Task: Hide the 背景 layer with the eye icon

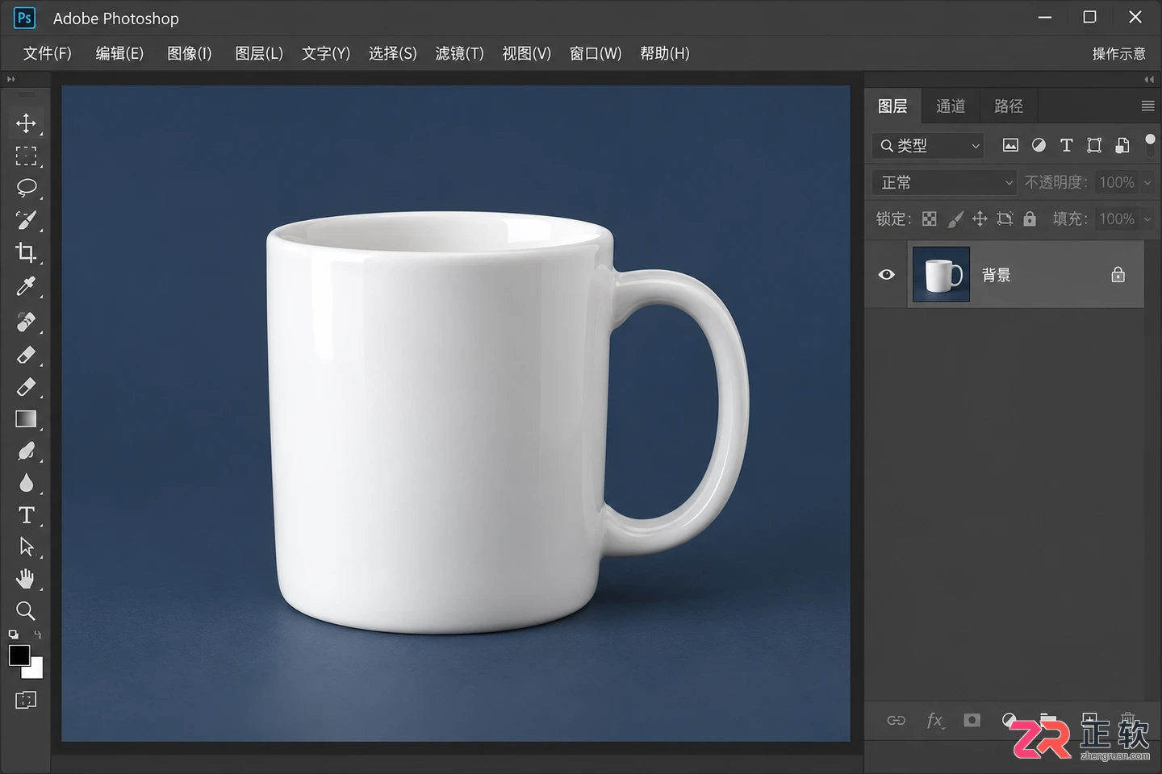Action: [886, 274]
